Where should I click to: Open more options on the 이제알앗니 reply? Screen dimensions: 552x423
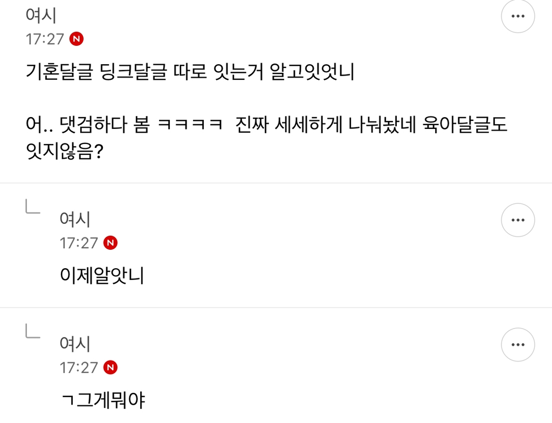(517, 220)
